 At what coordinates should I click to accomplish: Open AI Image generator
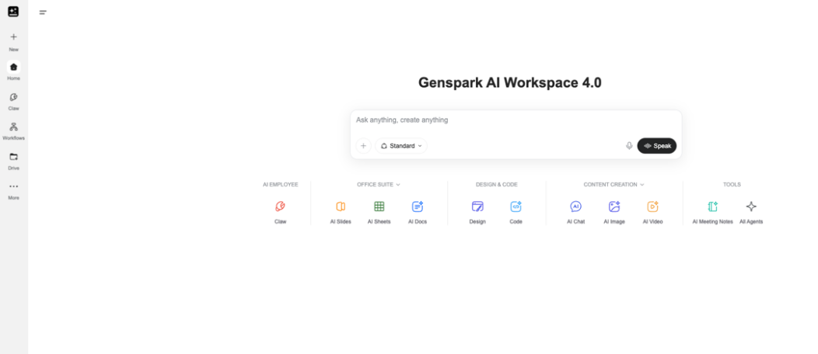[614, 212]
